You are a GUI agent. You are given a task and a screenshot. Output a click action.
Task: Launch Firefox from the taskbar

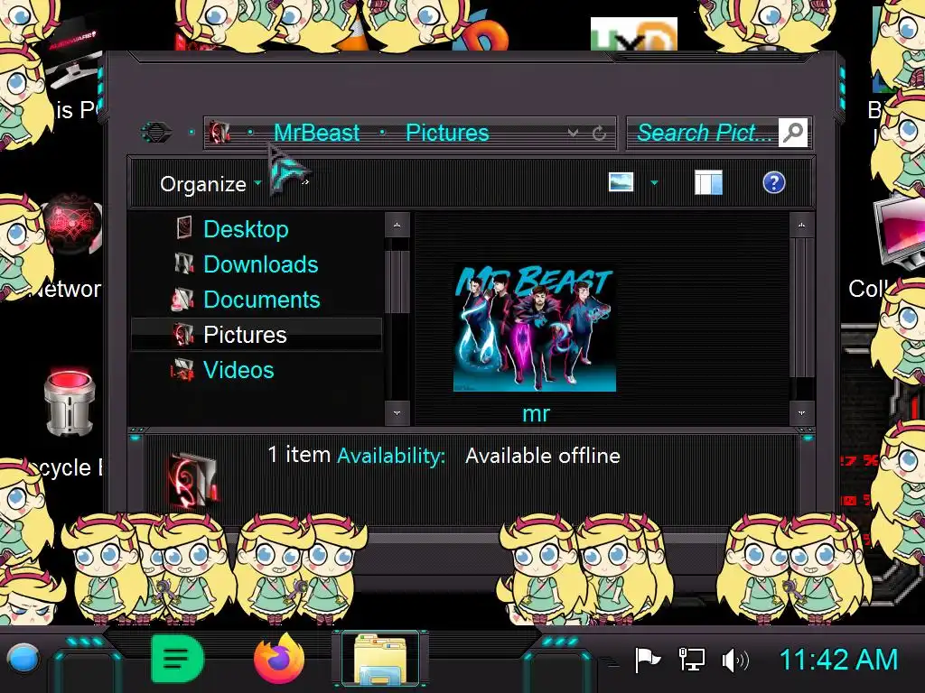[x=279, y=659]
